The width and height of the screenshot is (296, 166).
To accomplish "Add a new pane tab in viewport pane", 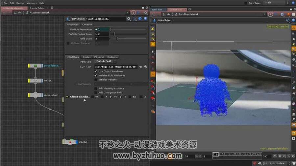I will 189,9.
